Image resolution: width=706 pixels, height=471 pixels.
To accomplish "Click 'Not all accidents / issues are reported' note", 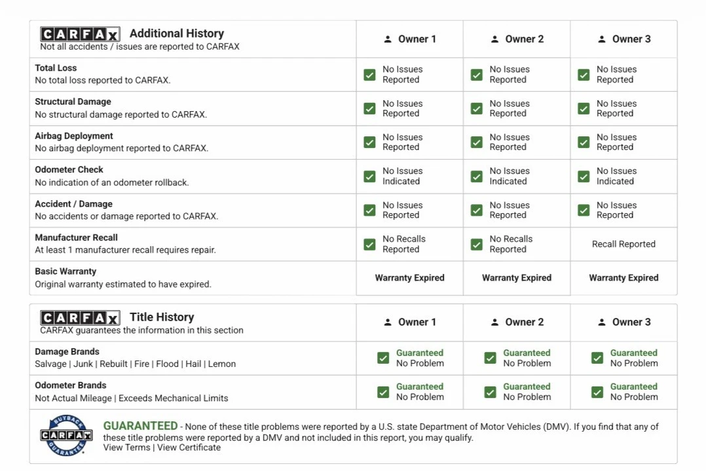I will click(x=139, y=47).
